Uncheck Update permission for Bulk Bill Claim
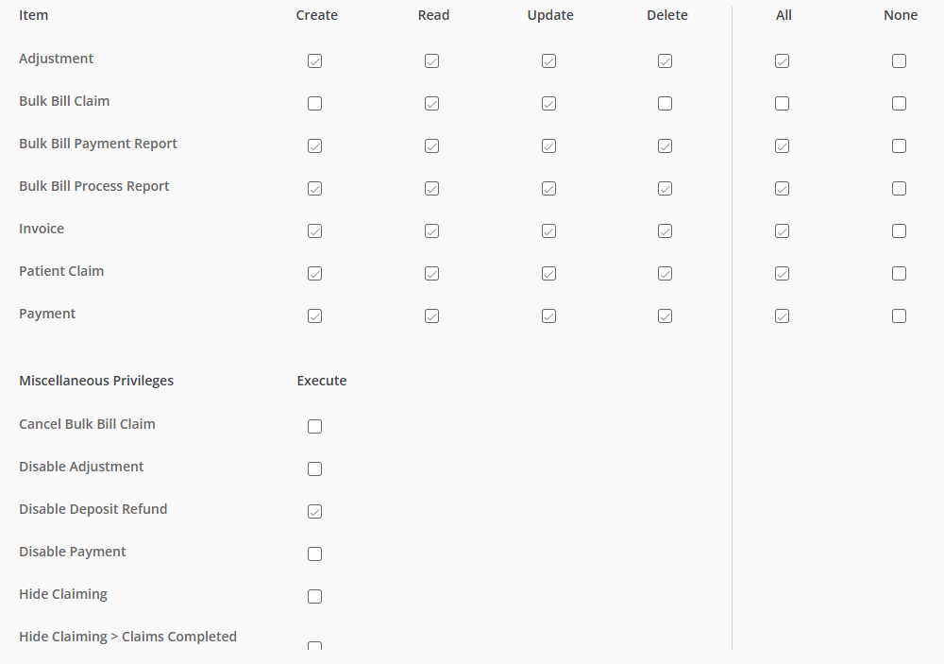This screenshot has width=944, height=664. pos(548,104)
